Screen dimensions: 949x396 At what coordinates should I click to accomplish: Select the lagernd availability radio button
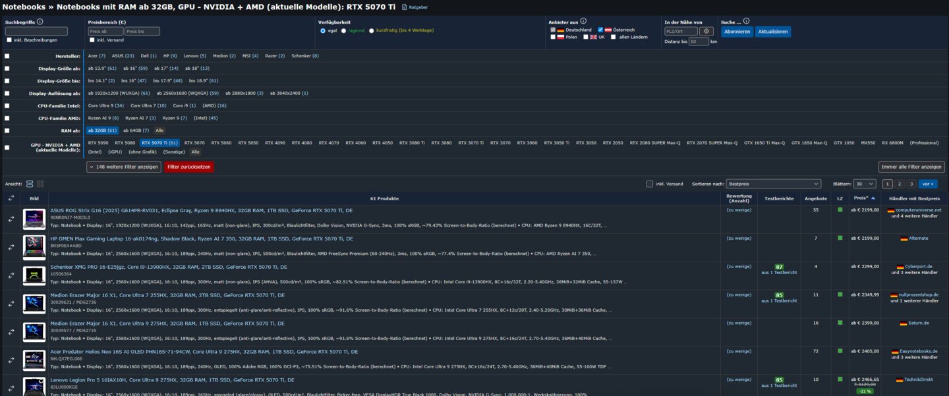[343, 30]
